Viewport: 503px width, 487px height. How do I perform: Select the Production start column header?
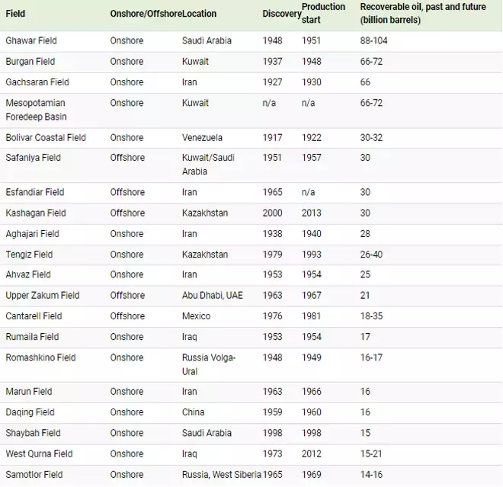pyautogui.click(x=323, y=13)
